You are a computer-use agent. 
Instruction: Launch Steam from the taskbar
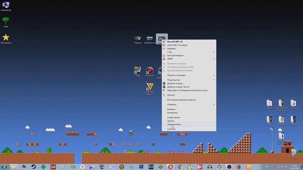coord(34,167)
